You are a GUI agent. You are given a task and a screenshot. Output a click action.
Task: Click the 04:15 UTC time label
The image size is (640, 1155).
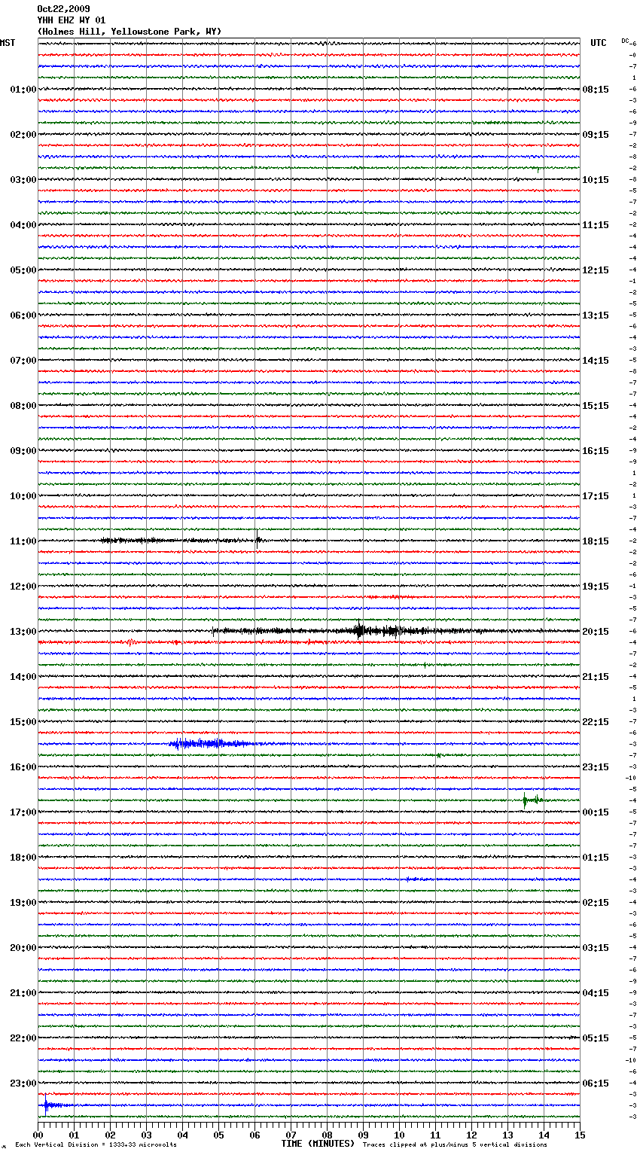(596, 993)
